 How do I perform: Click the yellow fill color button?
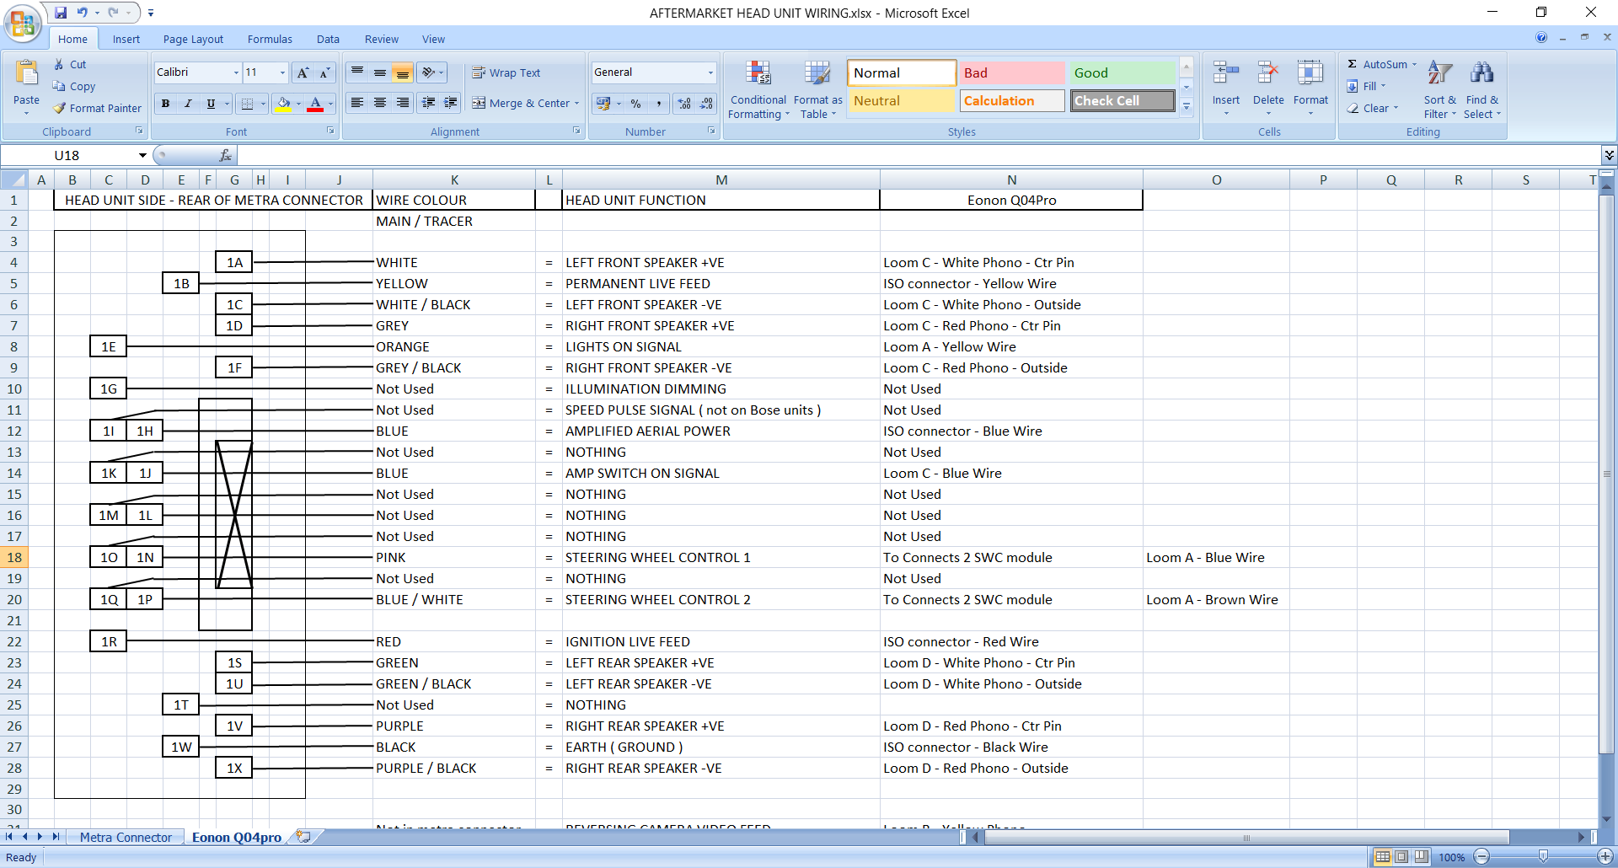283,104
